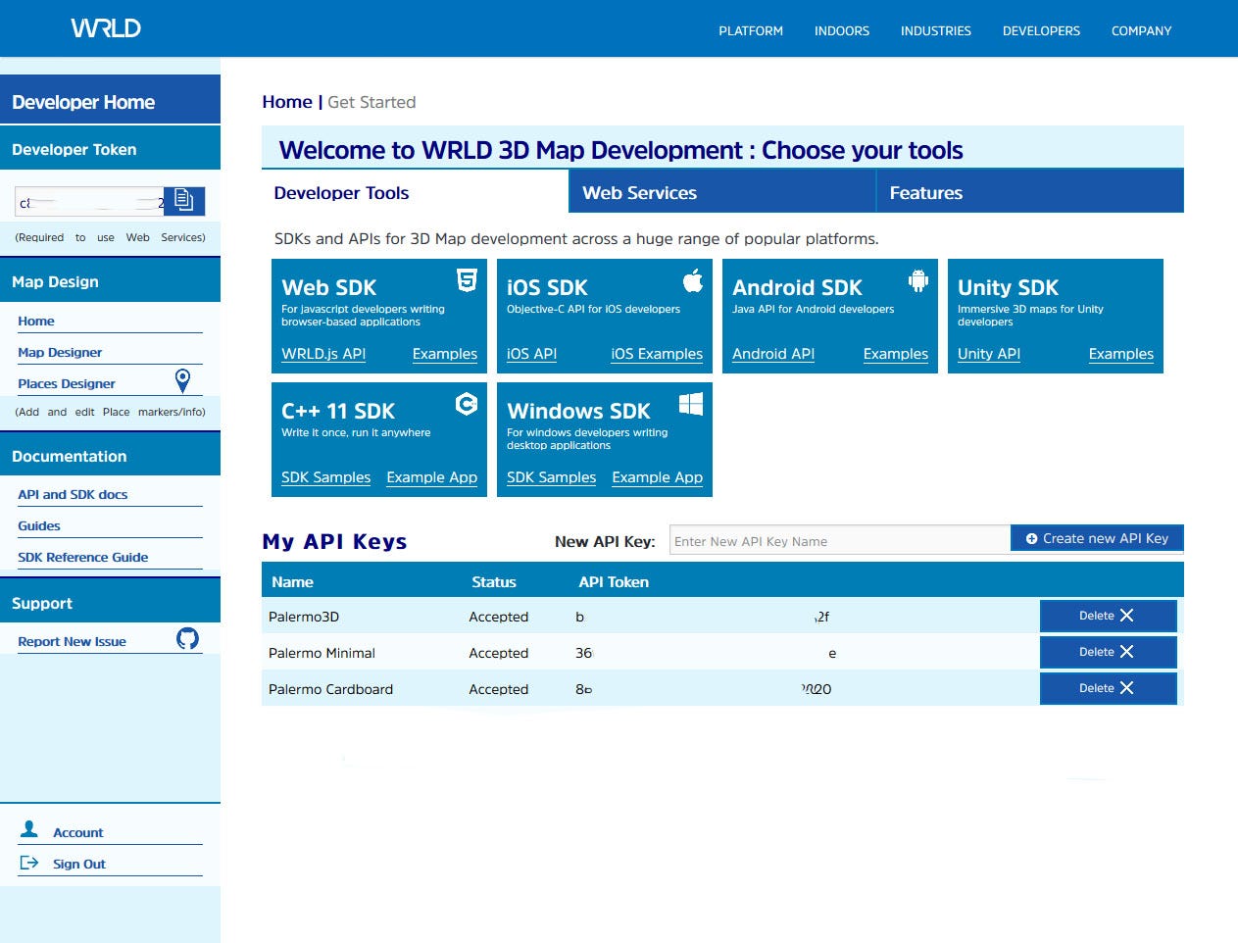This screenshot has height=943, width=1238.
Task: Open the WRLD.js API link
Action: pos(323,354)
